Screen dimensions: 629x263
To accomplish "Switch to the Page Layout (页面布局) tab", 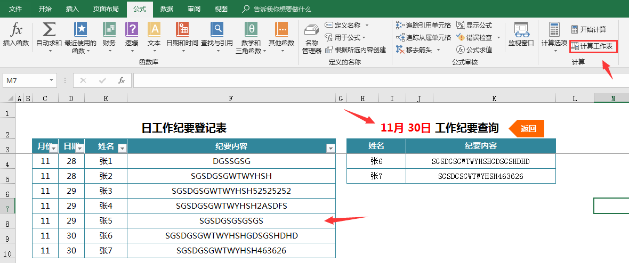I will (106, 9).
